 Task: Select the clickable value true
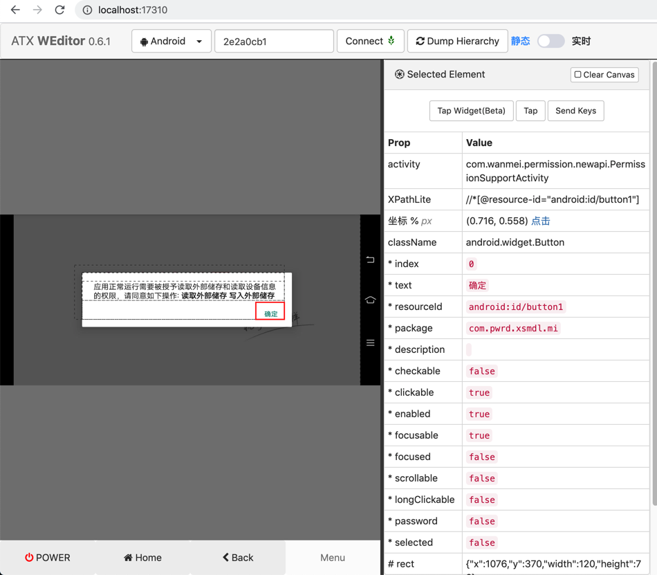tap(479, 393)
